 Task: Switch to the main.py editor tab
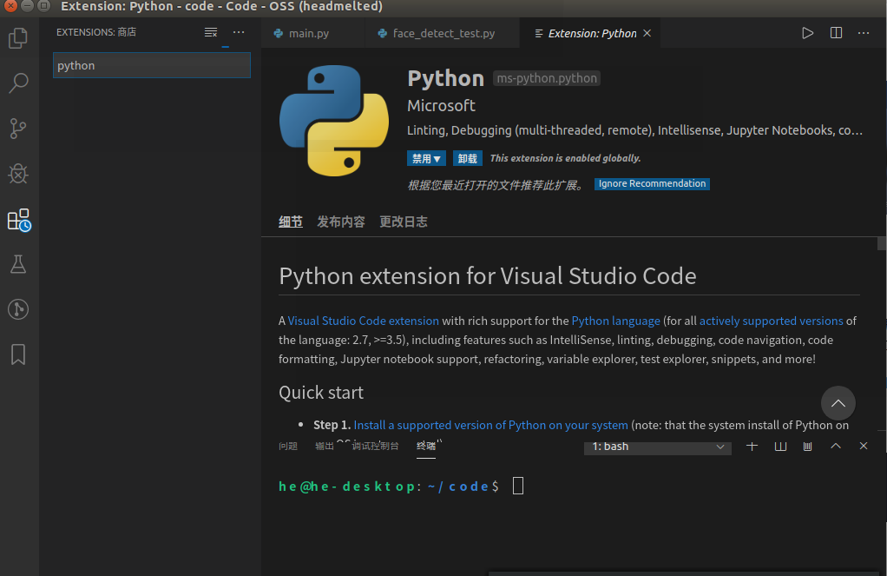[x=308, y=34]
